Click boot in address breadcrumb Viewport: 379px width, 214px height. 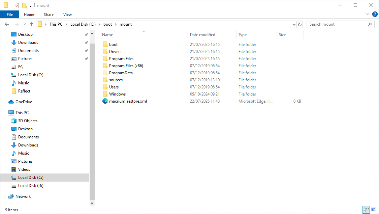107,24
